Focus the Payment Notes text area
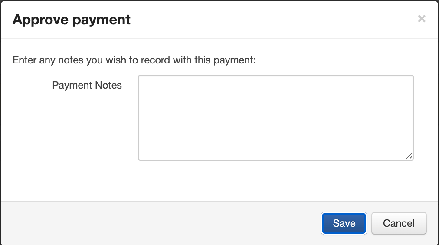 pyautogui.click(x=275, y=118)
